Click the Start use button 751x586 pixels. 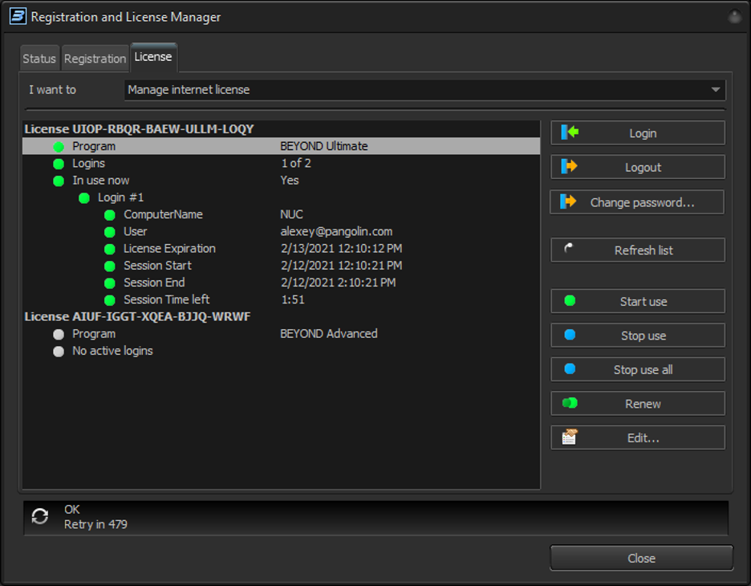tap(638, 301)
